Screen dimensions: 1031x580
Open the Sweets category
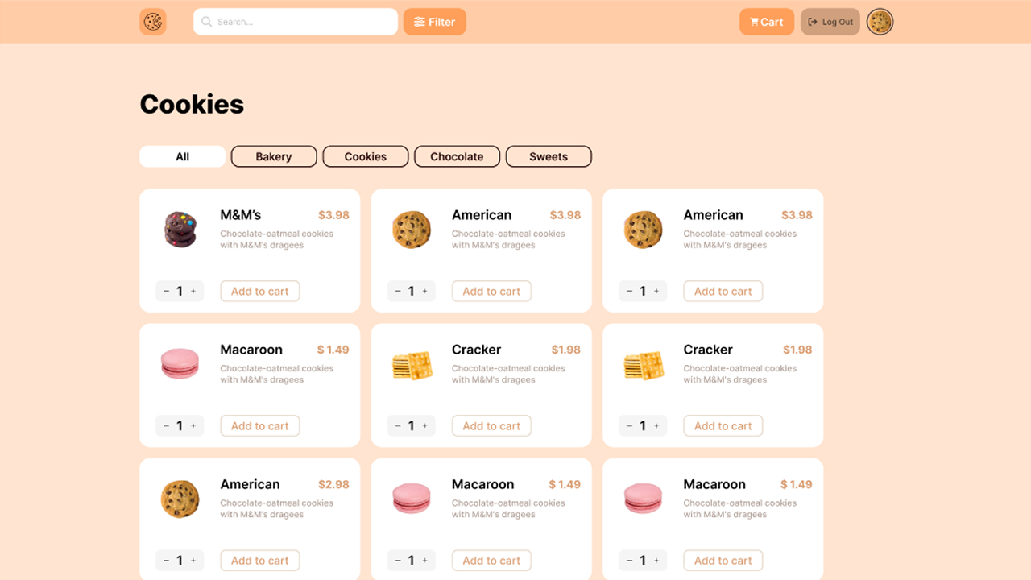[x=549, y=156]
